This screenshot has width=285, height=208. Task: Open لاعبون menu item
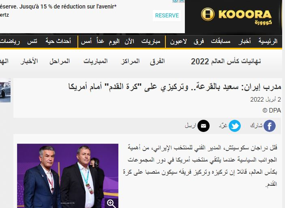(x=178, y=41)
